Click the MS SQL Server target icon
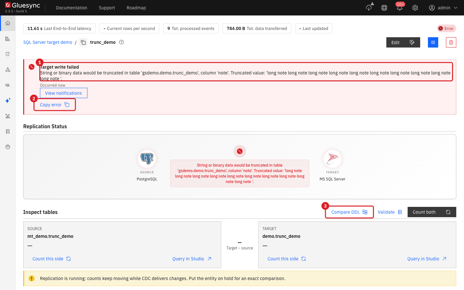Image resolution: width=464 pixels, height=290 pixels. coord(333,159)
